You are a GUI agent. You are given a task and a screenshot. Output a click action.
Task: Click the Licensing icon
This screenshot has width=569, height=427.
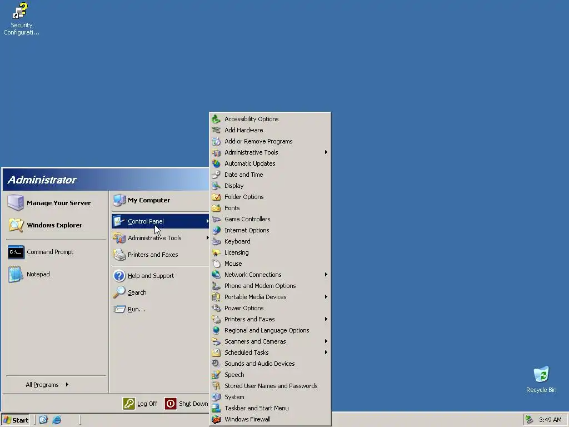point(216,252)
